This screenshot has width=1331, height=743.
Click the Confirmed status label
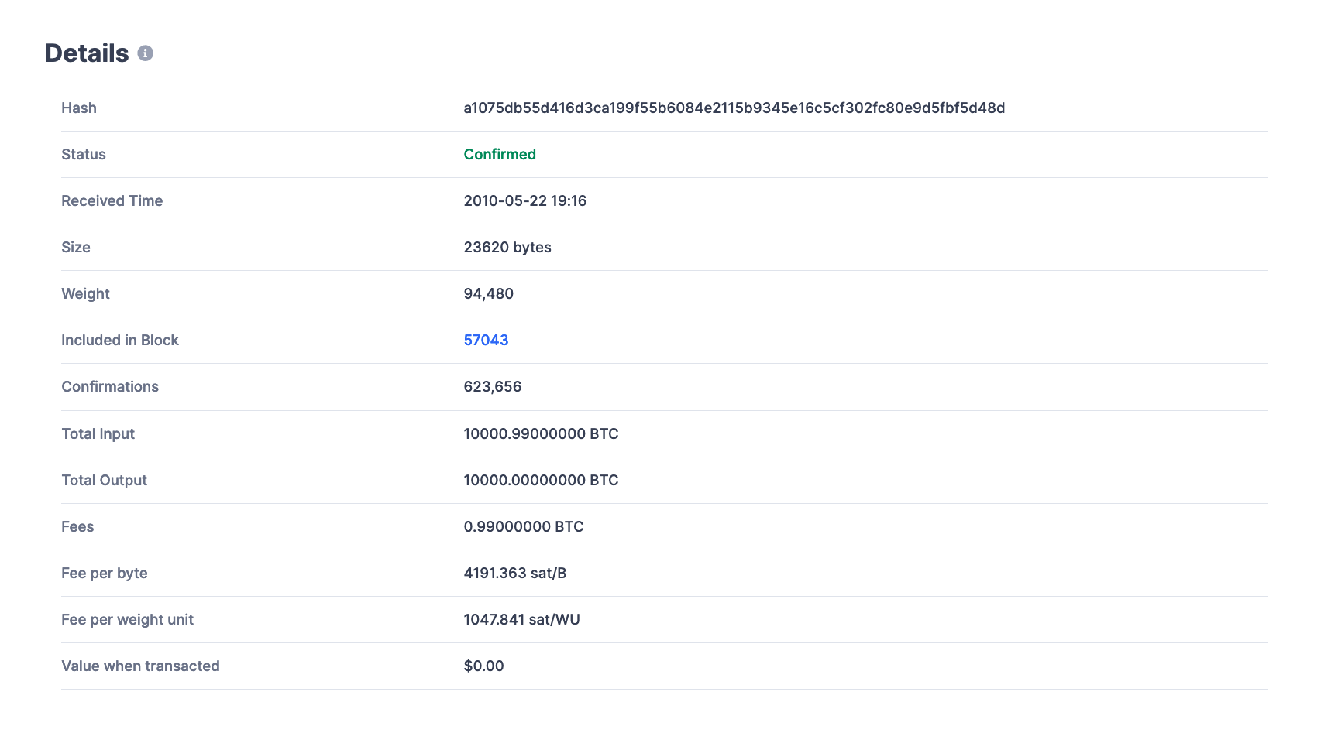click(499, 154)
